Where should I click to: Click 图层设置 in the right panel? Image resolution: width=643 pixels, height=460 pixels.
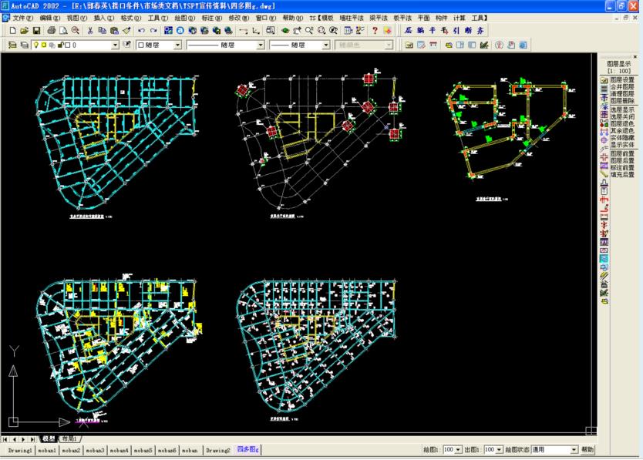(622, 79)
